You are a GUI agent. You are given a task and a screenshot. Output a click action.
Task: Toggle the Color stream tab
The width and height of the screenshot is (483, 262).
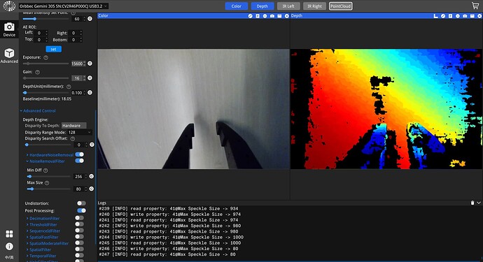click(237, 6)
